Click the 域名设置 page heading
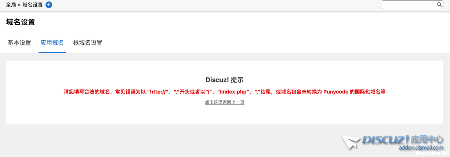The width and height of the screenshot is (450, 157). coord(21,22)
